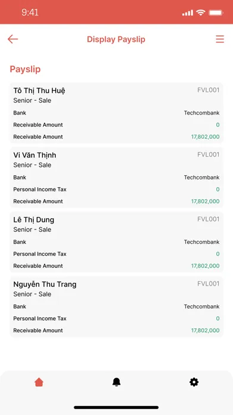Tap the 9:41 clock in status bar

coord(30,13)
